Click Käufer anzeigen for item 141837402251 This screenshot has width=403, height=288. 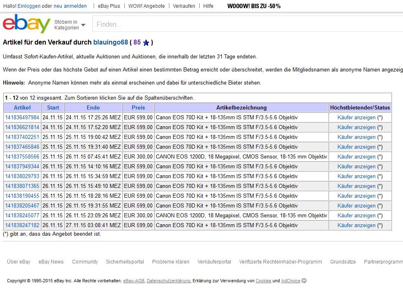point(356,137)
